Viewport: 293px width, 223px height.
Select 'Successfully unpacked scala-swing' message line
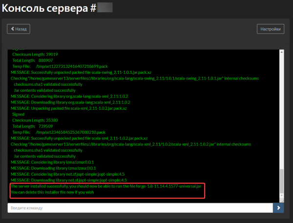(x=81, y=72)
